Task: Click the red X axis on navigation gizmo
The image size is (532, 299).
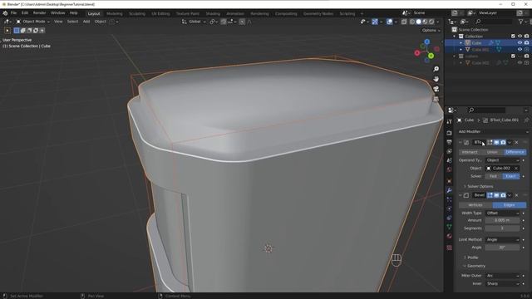Action: tap(417, 53)
